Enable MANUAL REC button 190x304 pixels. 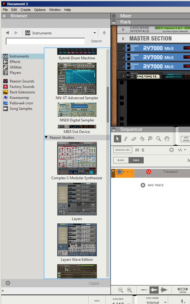pyautogui.click(x=123, y=150)
